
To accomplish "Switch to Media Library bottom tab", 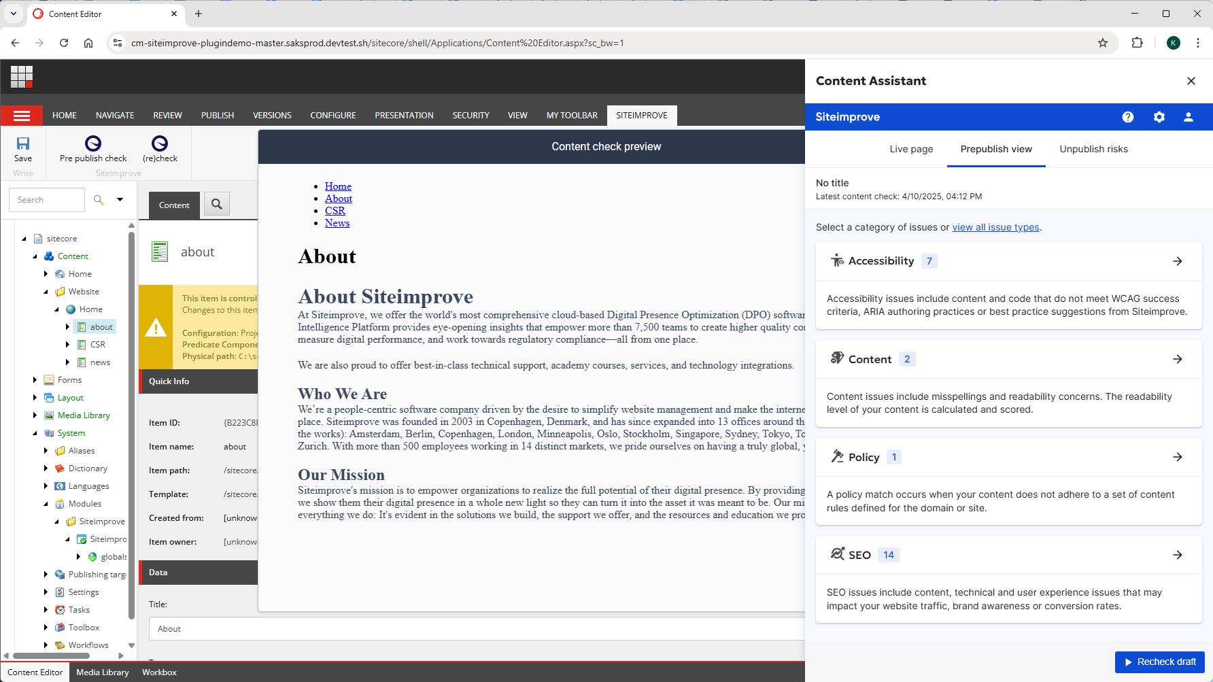I will 103,672.
